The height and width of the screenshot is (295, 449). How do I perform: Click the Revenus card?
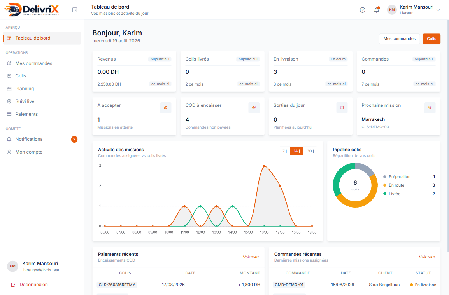(x=134, y=71)
